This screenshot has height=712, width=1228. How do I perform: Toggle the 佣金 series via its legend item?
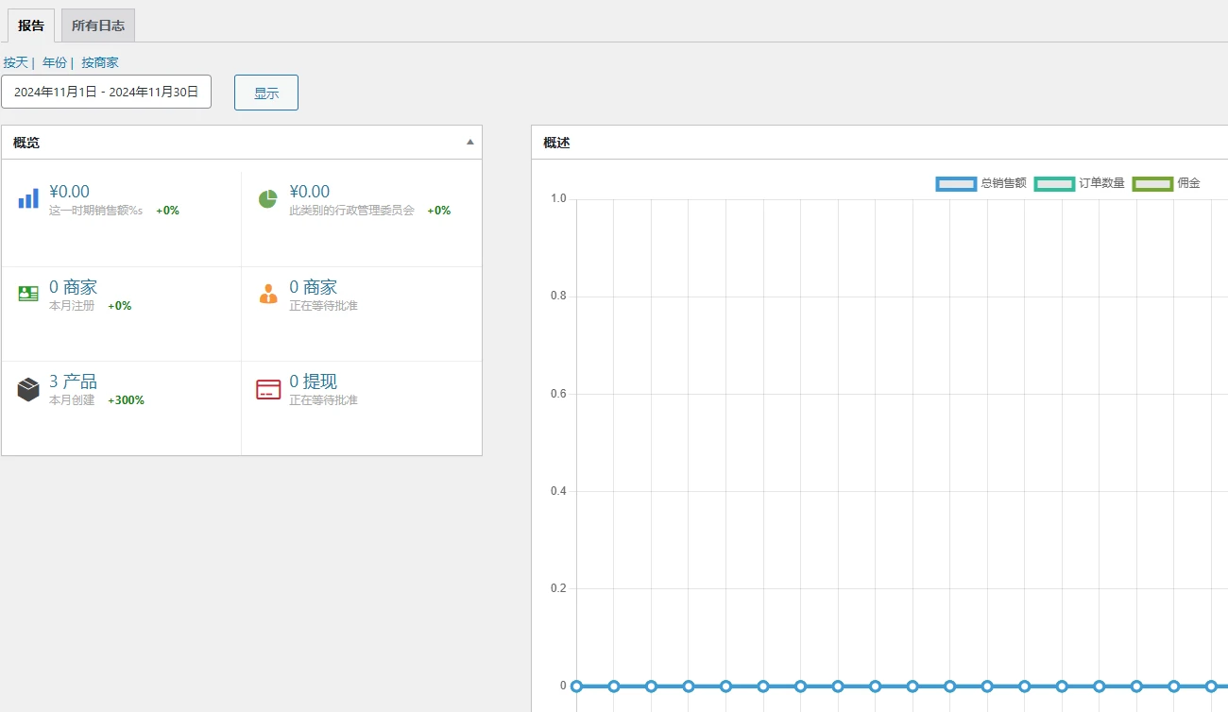point(1152,183)
